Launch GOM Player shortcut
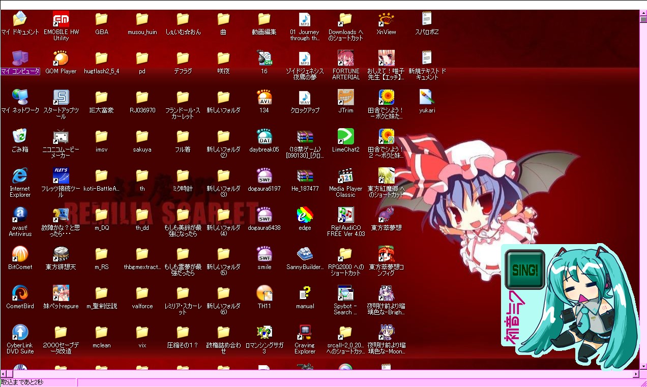Viewport: 647px width, 387px height. [x=61, y=58]
